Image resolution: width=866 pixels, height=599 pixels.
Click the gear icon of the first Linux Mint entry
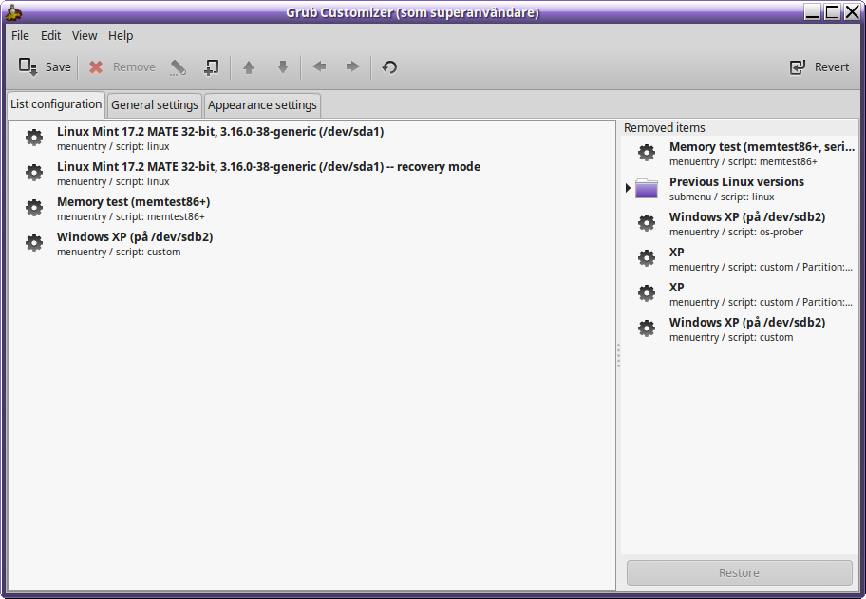[34, 138]
